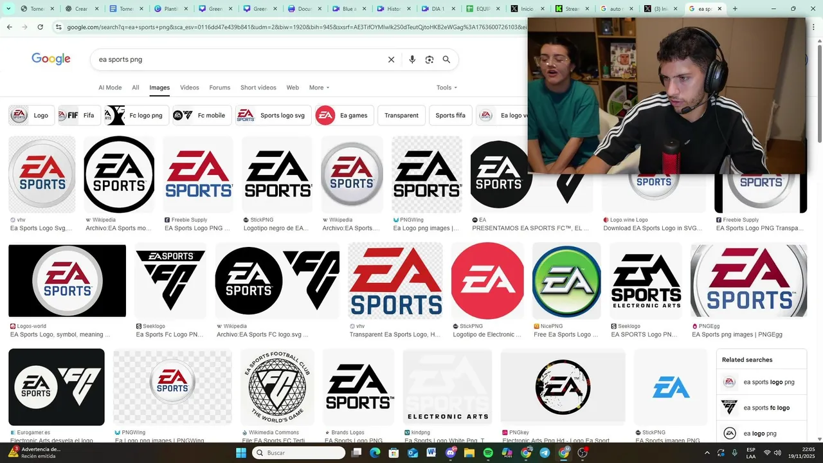Submit search with the magnifying glass icon
The image size is (823, 463).
(446, 59)
